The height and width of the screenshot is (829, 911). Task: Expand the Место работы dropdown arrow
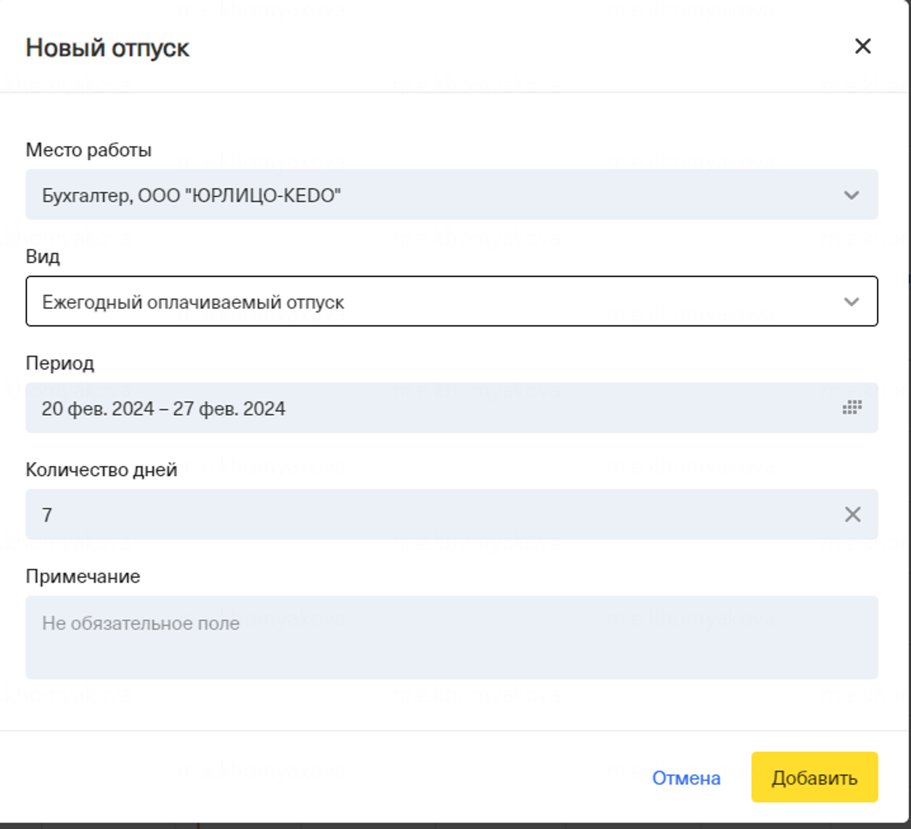852,195
